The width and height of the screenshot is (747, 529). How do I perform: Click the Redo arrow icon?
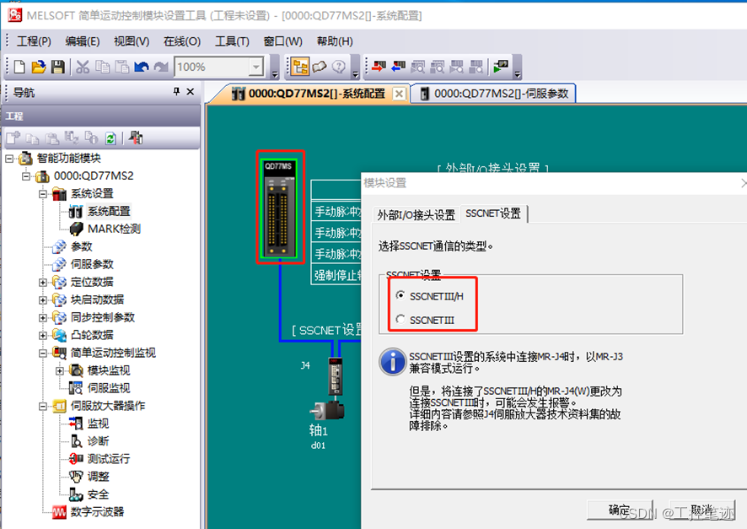click(x=161, y=67)
